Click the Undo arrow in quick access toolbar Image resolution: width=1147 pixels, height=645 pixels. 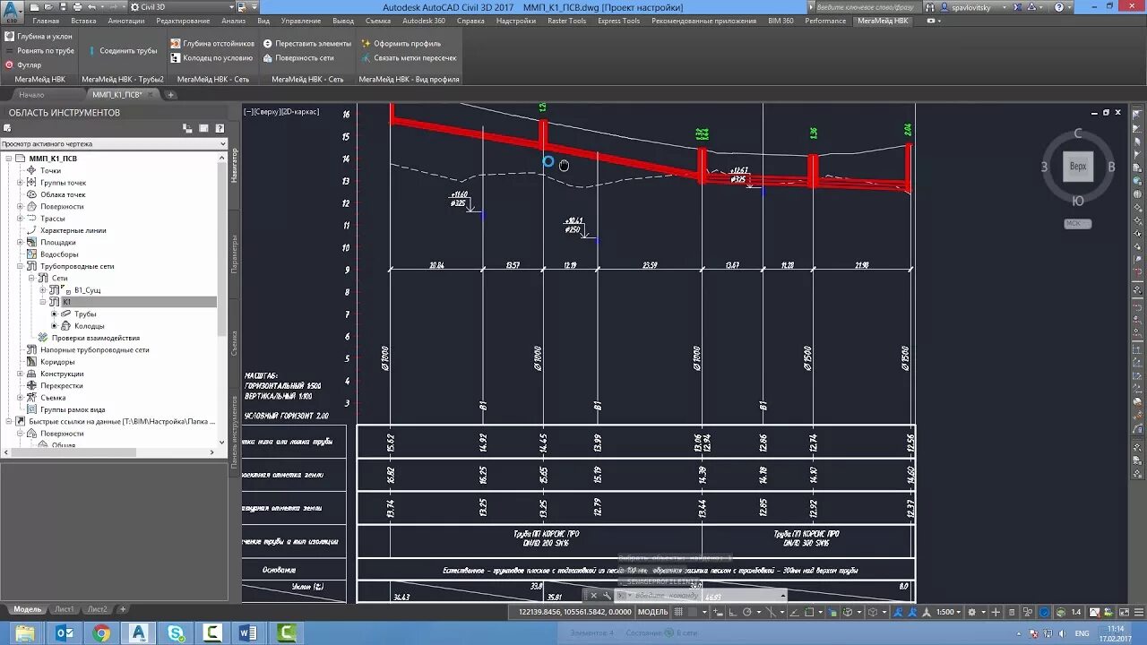coord(91,7)
